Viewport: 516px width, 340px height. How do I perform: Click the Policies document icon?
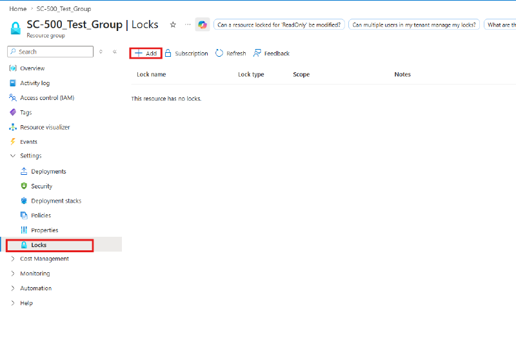pos(24,215)
